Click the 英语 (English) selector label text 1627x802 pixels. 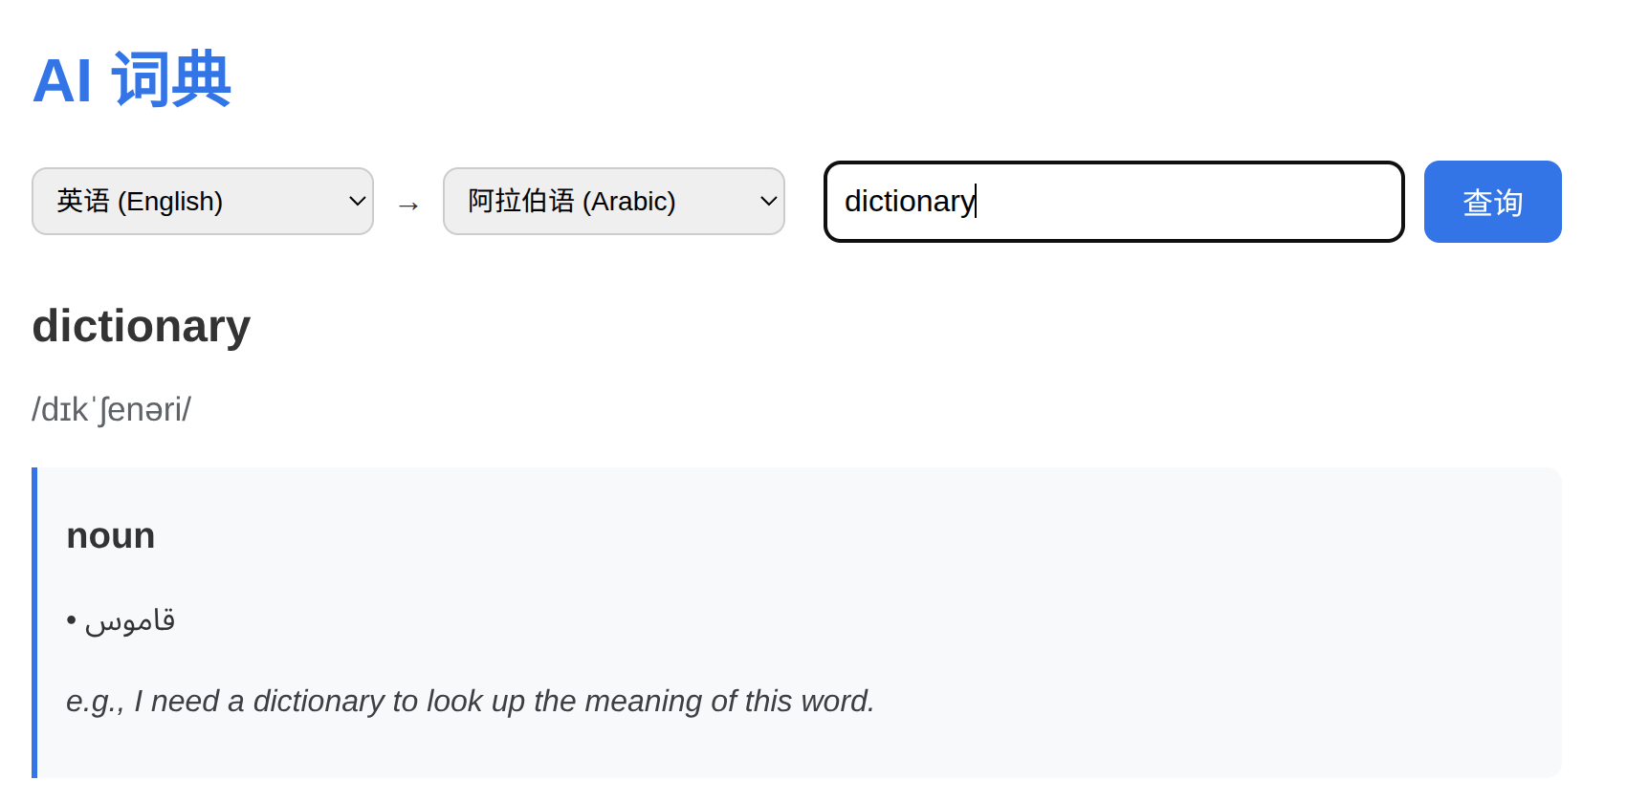[x=138, y=201]
